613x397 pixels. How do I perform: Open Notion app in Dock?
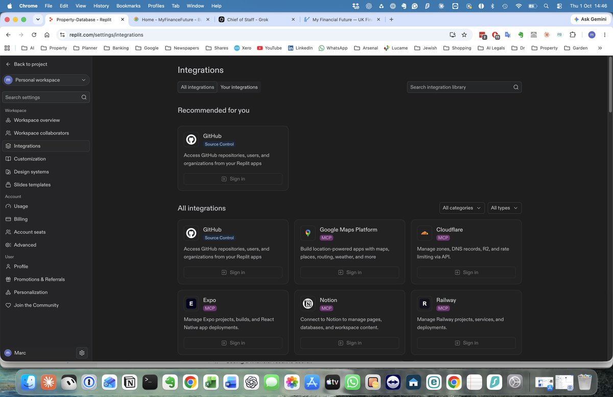(x=130, y=382)
